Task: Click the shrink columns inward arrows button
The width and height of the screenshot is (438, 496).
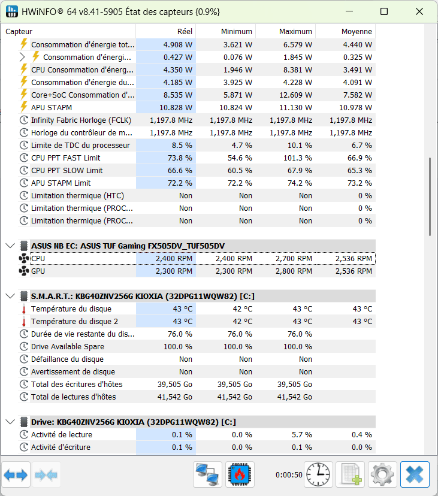Action: [46, 475]
